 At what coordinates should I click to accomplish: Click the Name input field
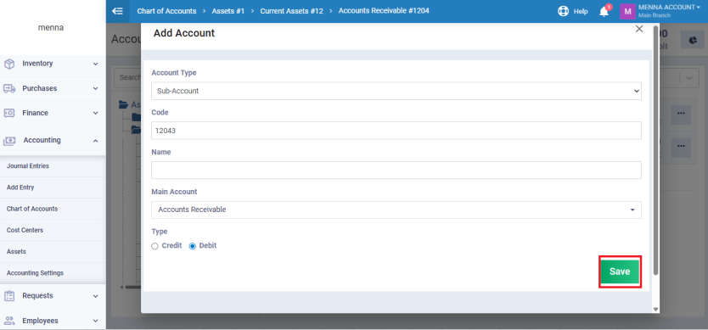tap(396, 171)
